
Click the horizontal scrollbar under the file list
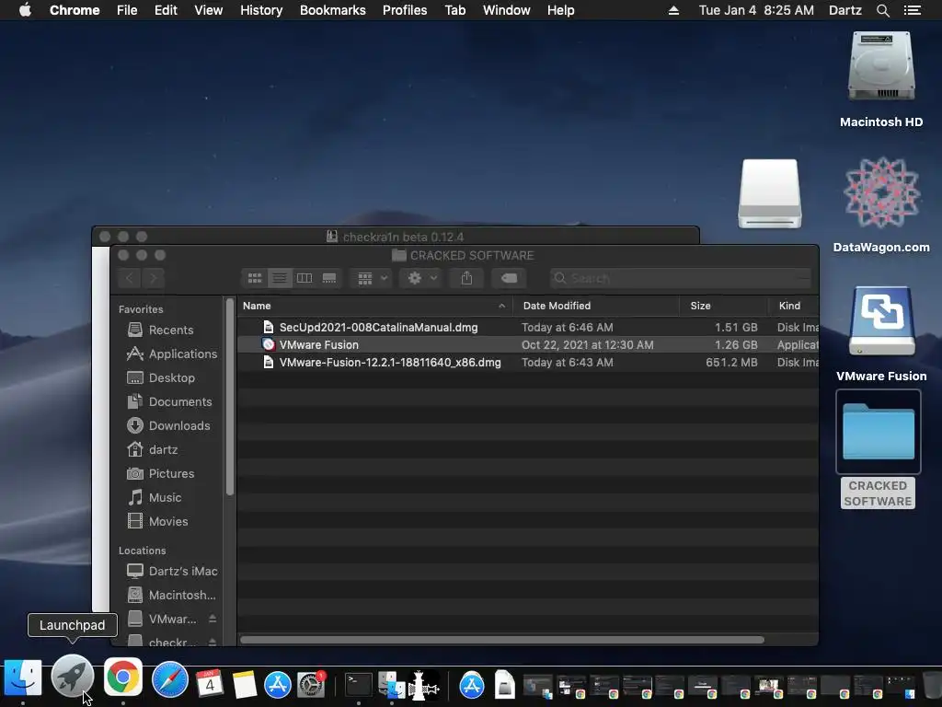pos(502,640)
